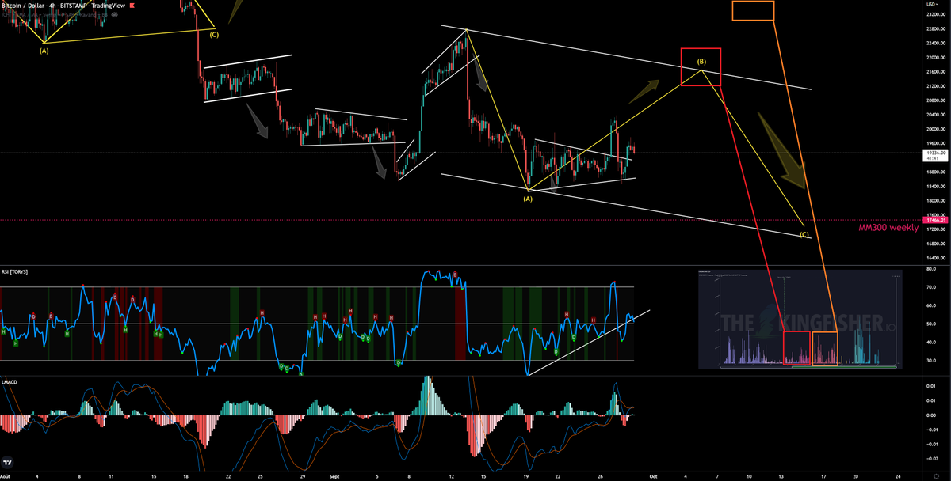Click the 20000.00 price axis label
The image size is (951, 481).
point(935,129)
